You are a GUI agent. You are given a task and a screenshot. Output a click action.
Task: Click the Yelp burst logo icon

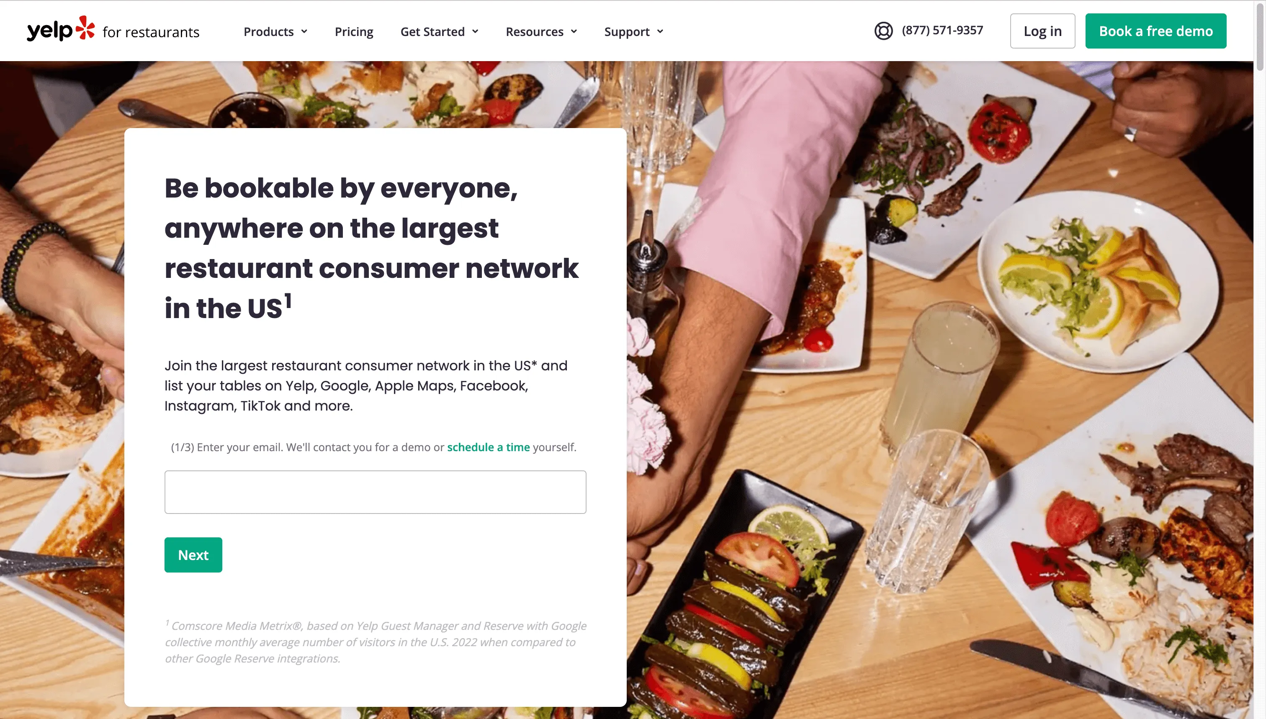pos(85,28)
